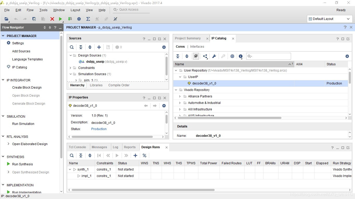Click the copy toolbar icon
The image size is (355, 199).
coord(34,19)
